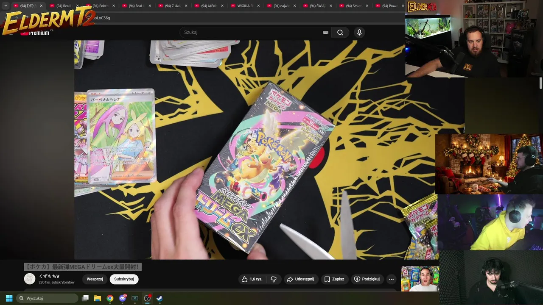Open File Explorer from the taskbar

click(98, 298)
